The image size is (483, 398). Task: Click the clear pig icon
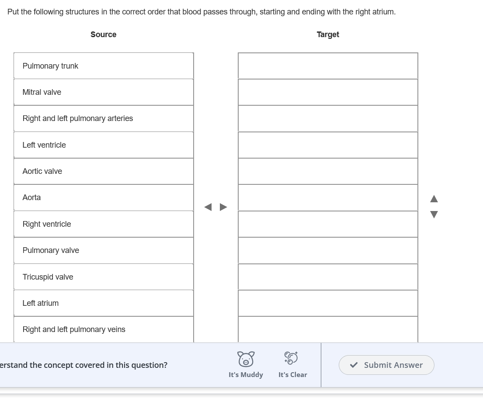(292, 358)
